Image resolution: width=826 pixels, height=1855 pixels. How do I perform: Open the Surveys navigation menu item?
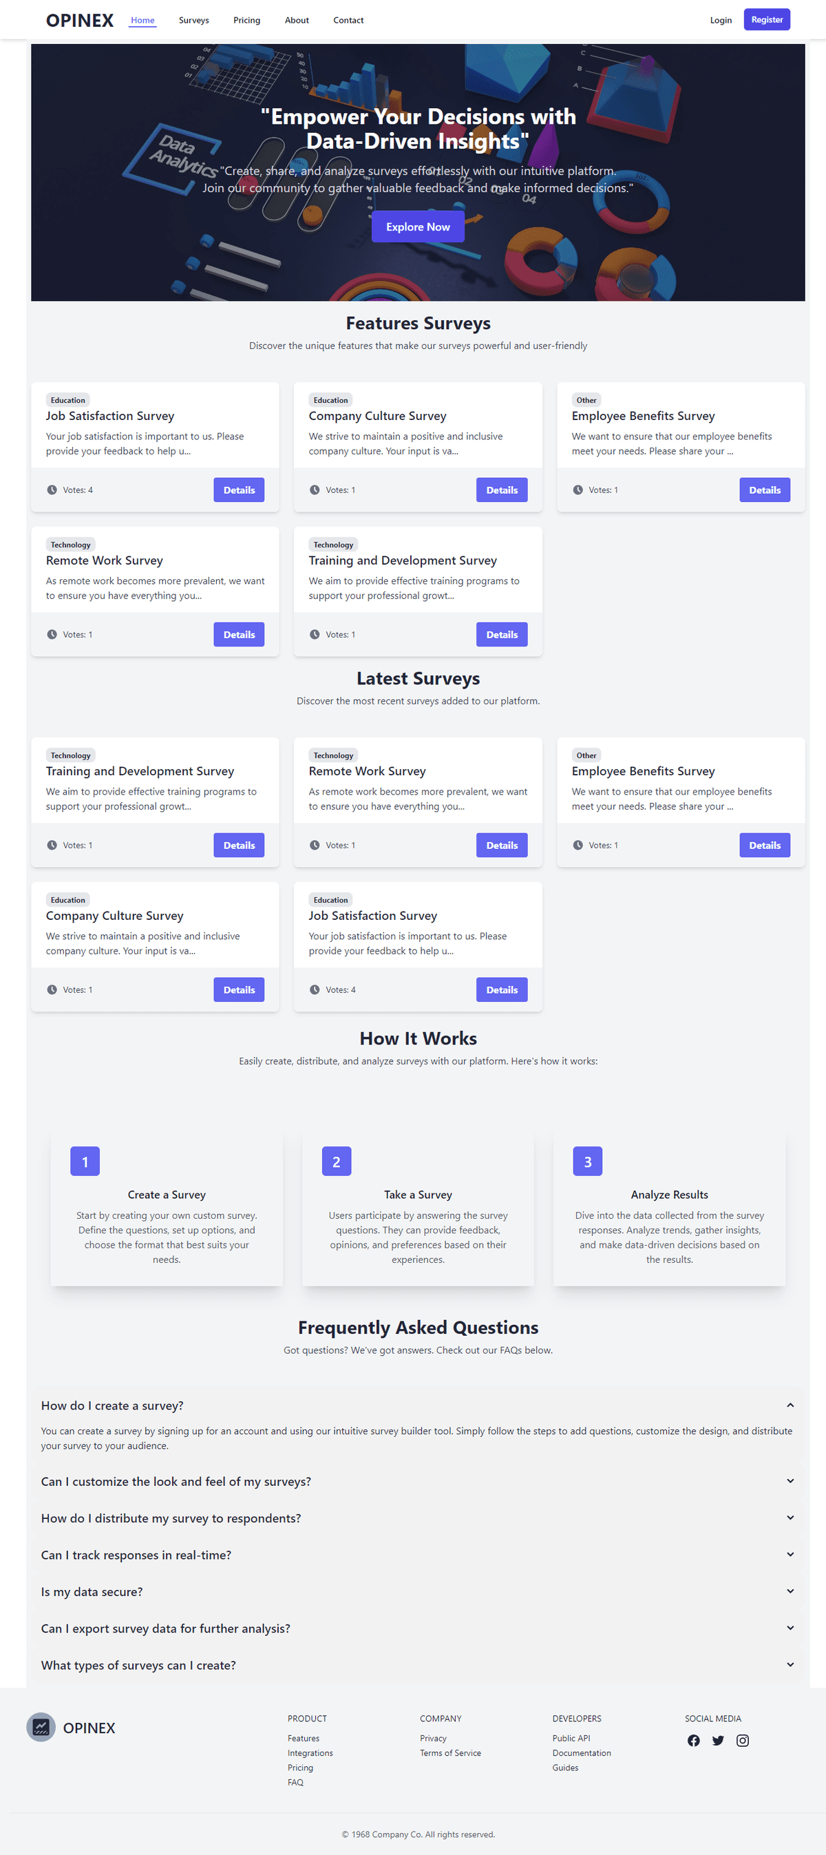(x=193, y=20)
